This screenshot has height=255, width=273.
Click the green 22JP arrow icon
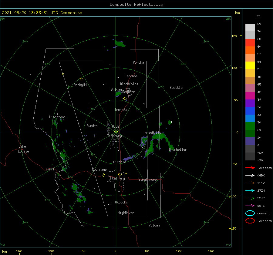pyautogui.click(x=250, y=198)
